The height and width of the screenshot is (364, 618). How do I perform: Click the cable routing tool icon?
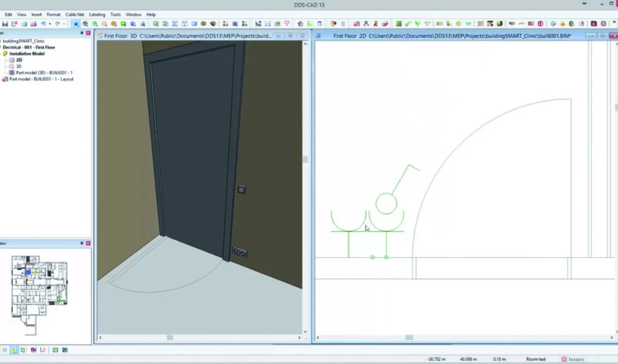tap(408, 24)
